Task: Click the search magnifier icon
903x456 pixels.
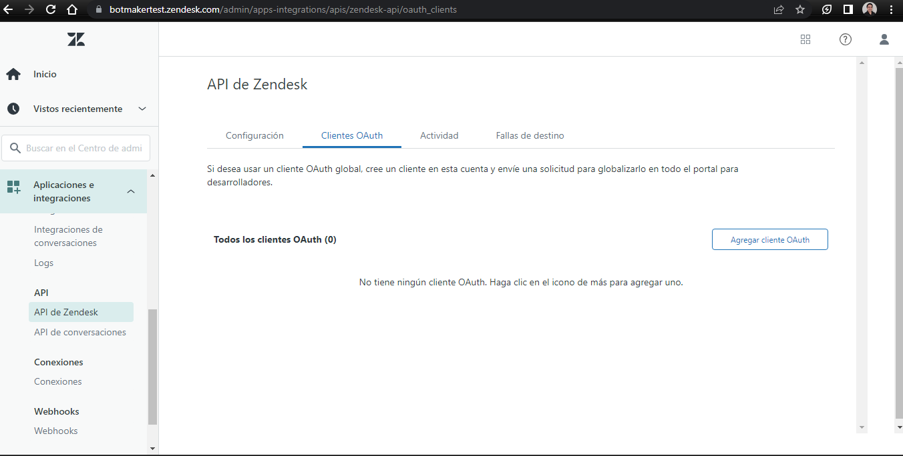Action: 15,148
